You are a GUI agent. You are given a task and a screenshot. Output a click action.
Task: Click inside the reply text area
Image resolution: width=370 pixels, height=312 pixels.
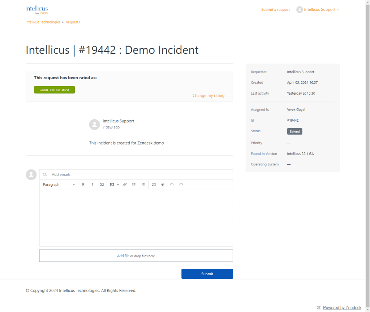coord(136,218)
